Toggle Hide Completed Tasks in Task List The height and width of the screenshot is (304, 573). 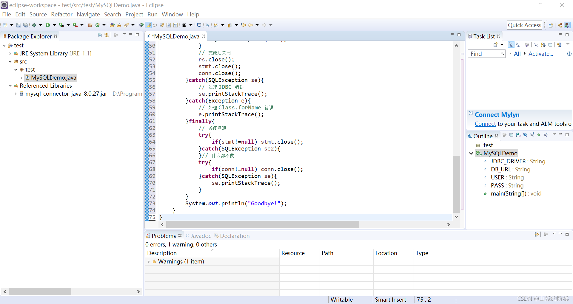pyautogui.click(x=536, y=45)
